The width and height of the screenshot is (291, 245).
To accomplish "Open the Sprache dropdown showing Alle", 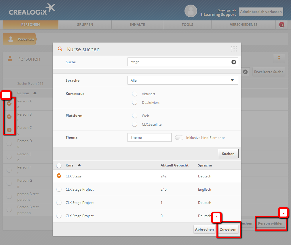I will (x=182, y=81).
